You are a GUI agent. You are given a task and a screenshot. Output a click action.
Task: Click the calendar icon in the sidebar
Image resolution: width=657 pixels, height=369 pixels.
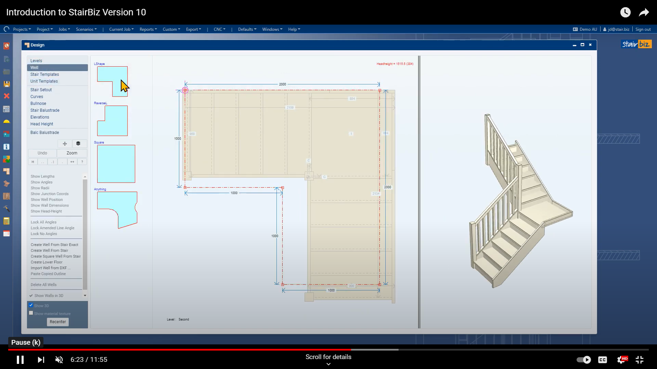6,234
